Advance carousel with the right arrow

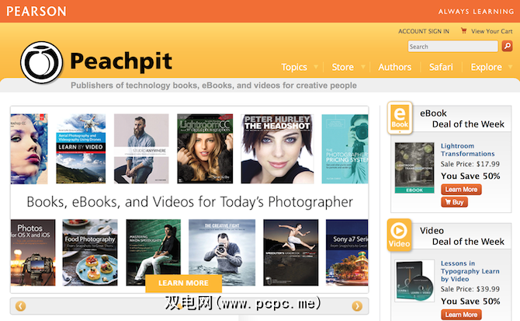pos(357,306)
